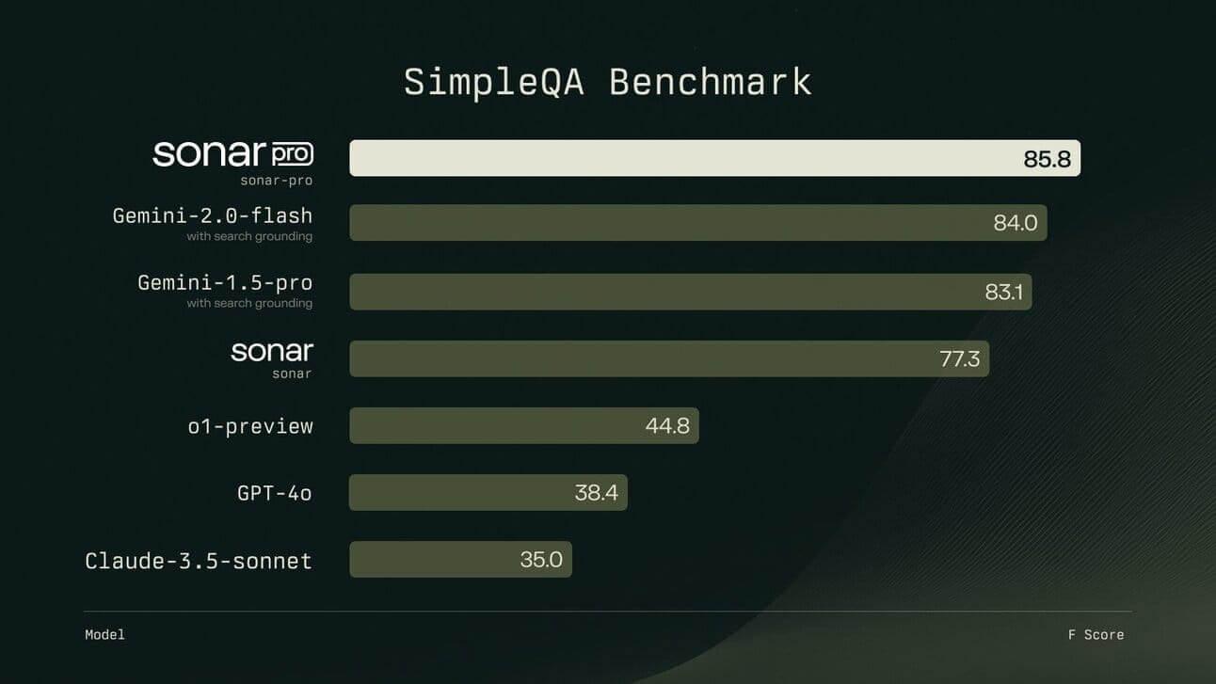The image size is (1216, 684).
Task: Click the sonar pro logo
Action: (232, 153)
